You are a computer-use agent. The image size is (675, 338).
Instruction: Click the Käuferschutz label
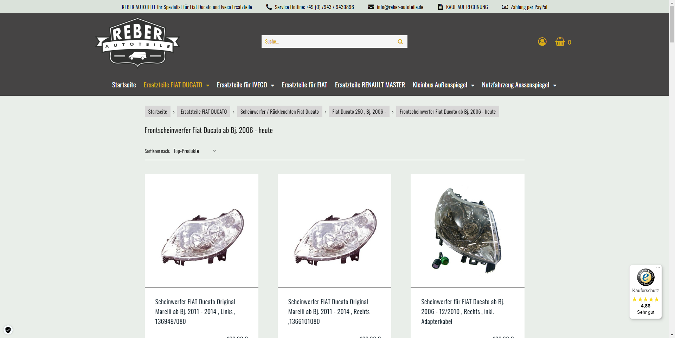(645, 291)
